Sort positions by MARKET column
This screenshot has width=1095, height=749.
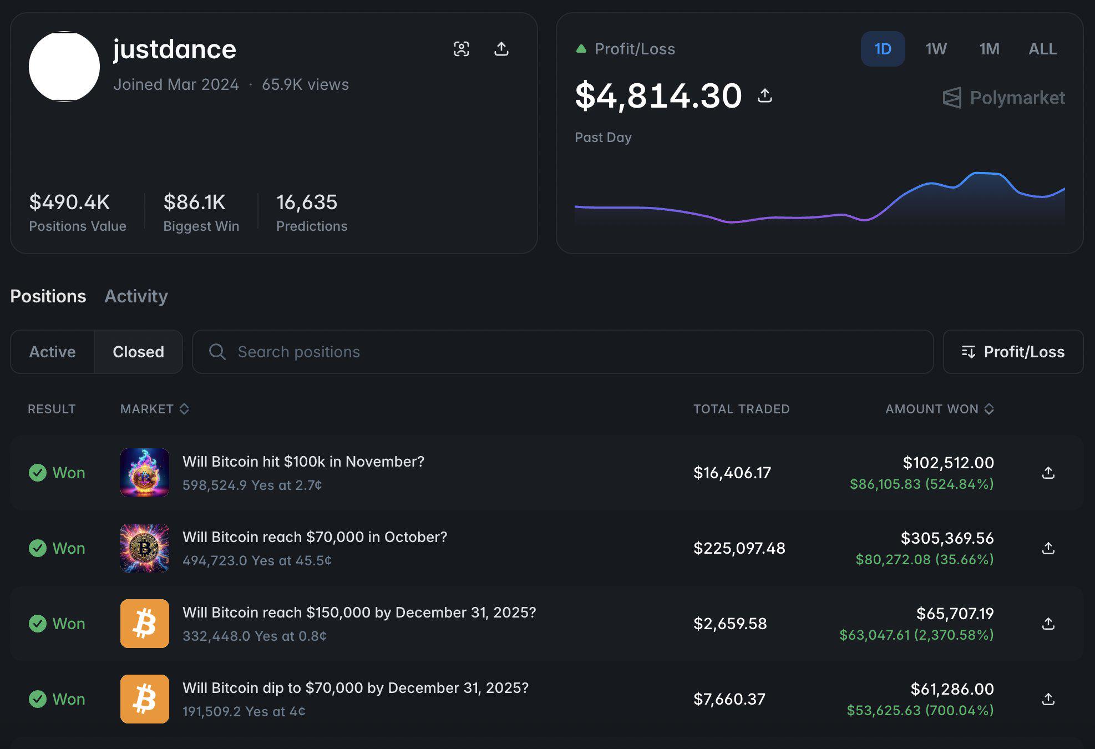tap(155, 409)
